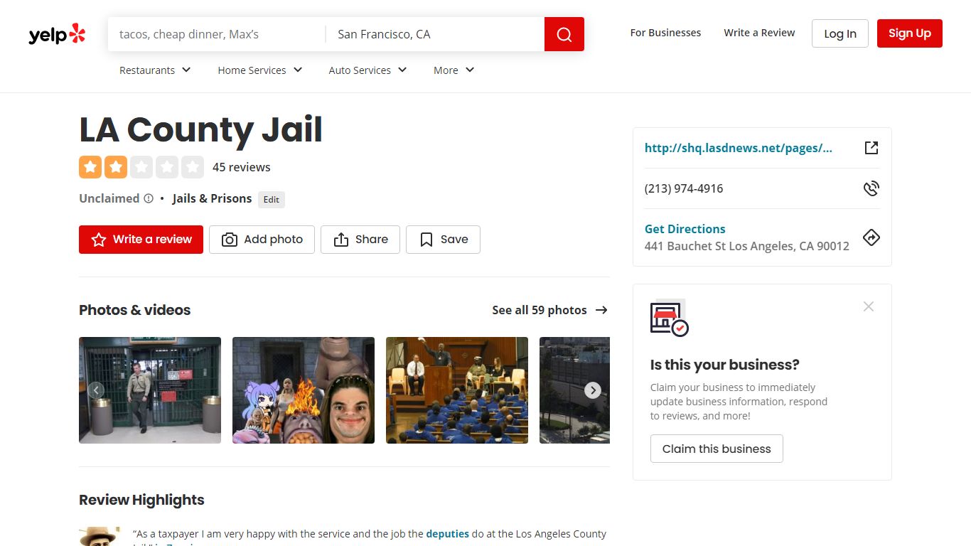971x546 pixels.
Task: Save this business with Save button
Action: (443, 240)
